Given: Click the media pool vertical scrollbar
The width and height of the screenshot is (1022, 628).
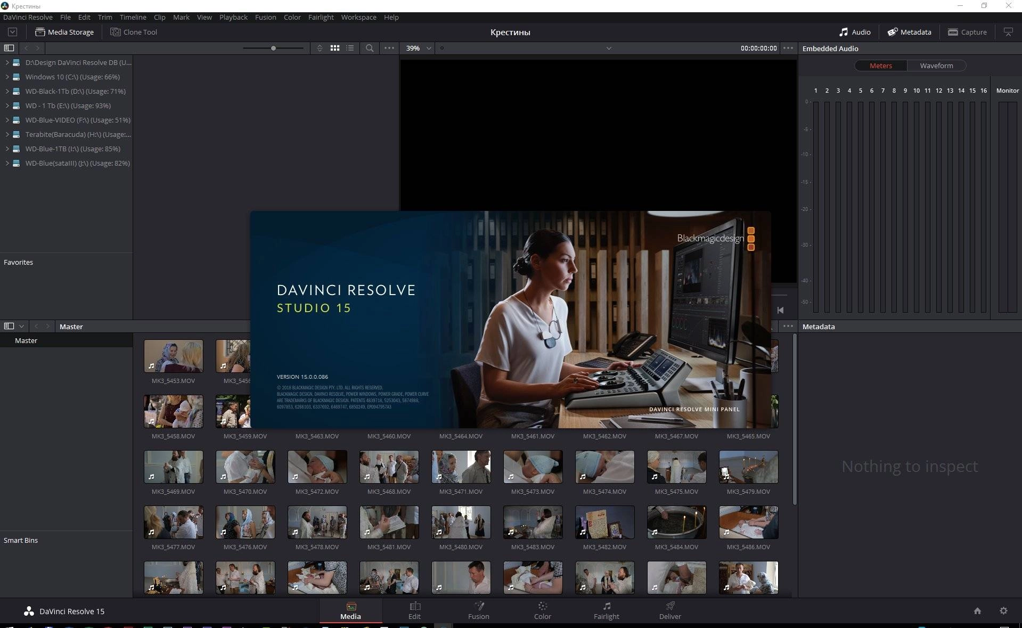Looking at the screenshot, I should [x=795, y=419].
